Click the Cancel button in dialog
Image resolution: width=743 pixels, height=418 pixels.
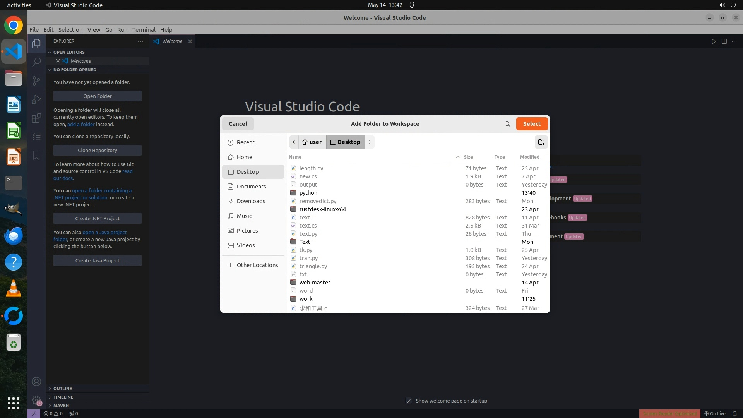pos(238,124)
